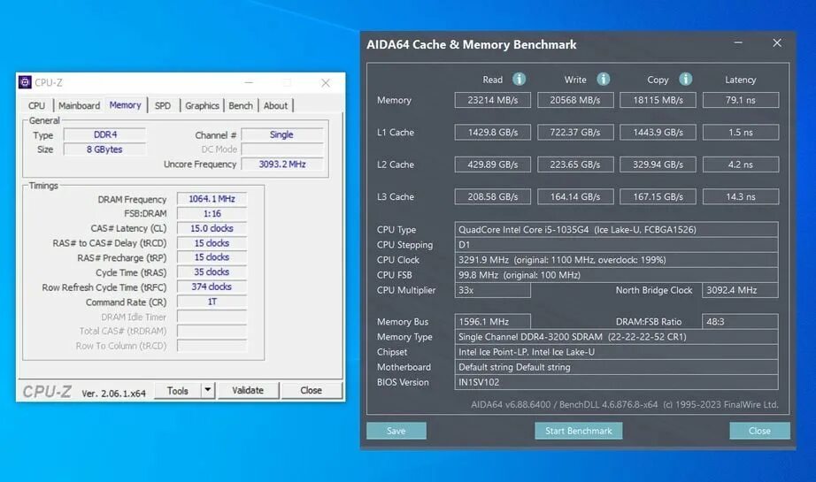Open the Mainboard tab in CPU-Z
This screenshot has height=482, width=816.
pos(79,105)
